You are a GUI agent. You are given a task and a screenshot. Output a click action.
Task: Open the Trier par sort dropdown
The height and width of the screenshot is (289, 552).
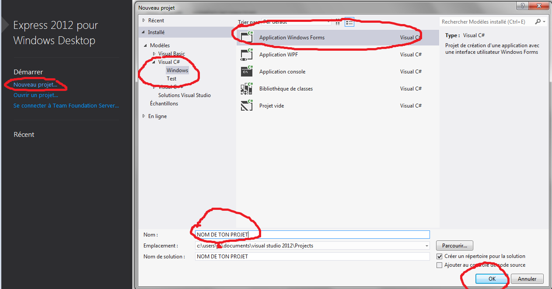point(297,22)
